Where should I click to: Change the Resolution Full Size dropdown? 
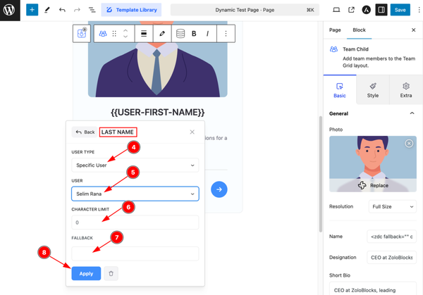pyautogui.click(x=392, y=206)
